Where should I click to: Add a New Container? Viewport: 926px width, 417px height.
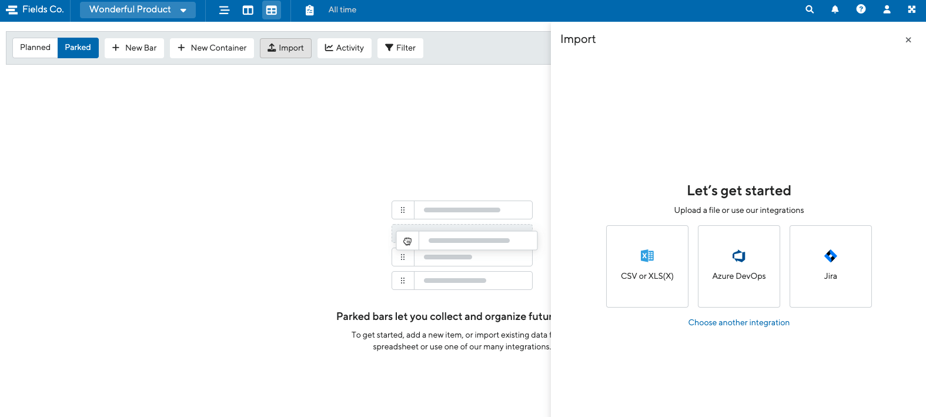(212, 48)
